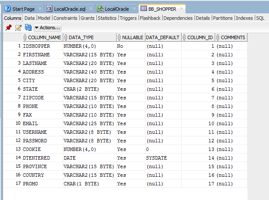The image size is (269, 200).
Task: Open the LocalOracle.sql worksheet tab
Action: click(68, 9)
